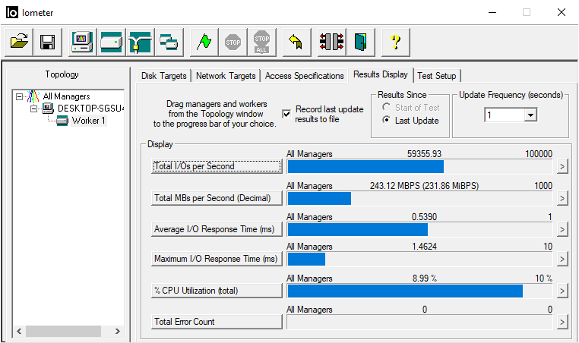Click the Reset Workers yellow arrow icon
The width and height of the screenshot is (579, 343).
295,42
